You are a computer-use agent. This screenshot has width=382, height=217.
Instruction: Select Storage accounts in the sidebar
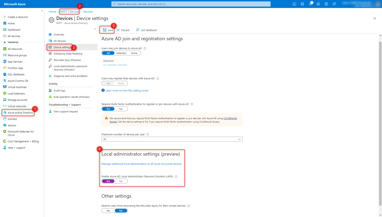click(x=19, y=100)
